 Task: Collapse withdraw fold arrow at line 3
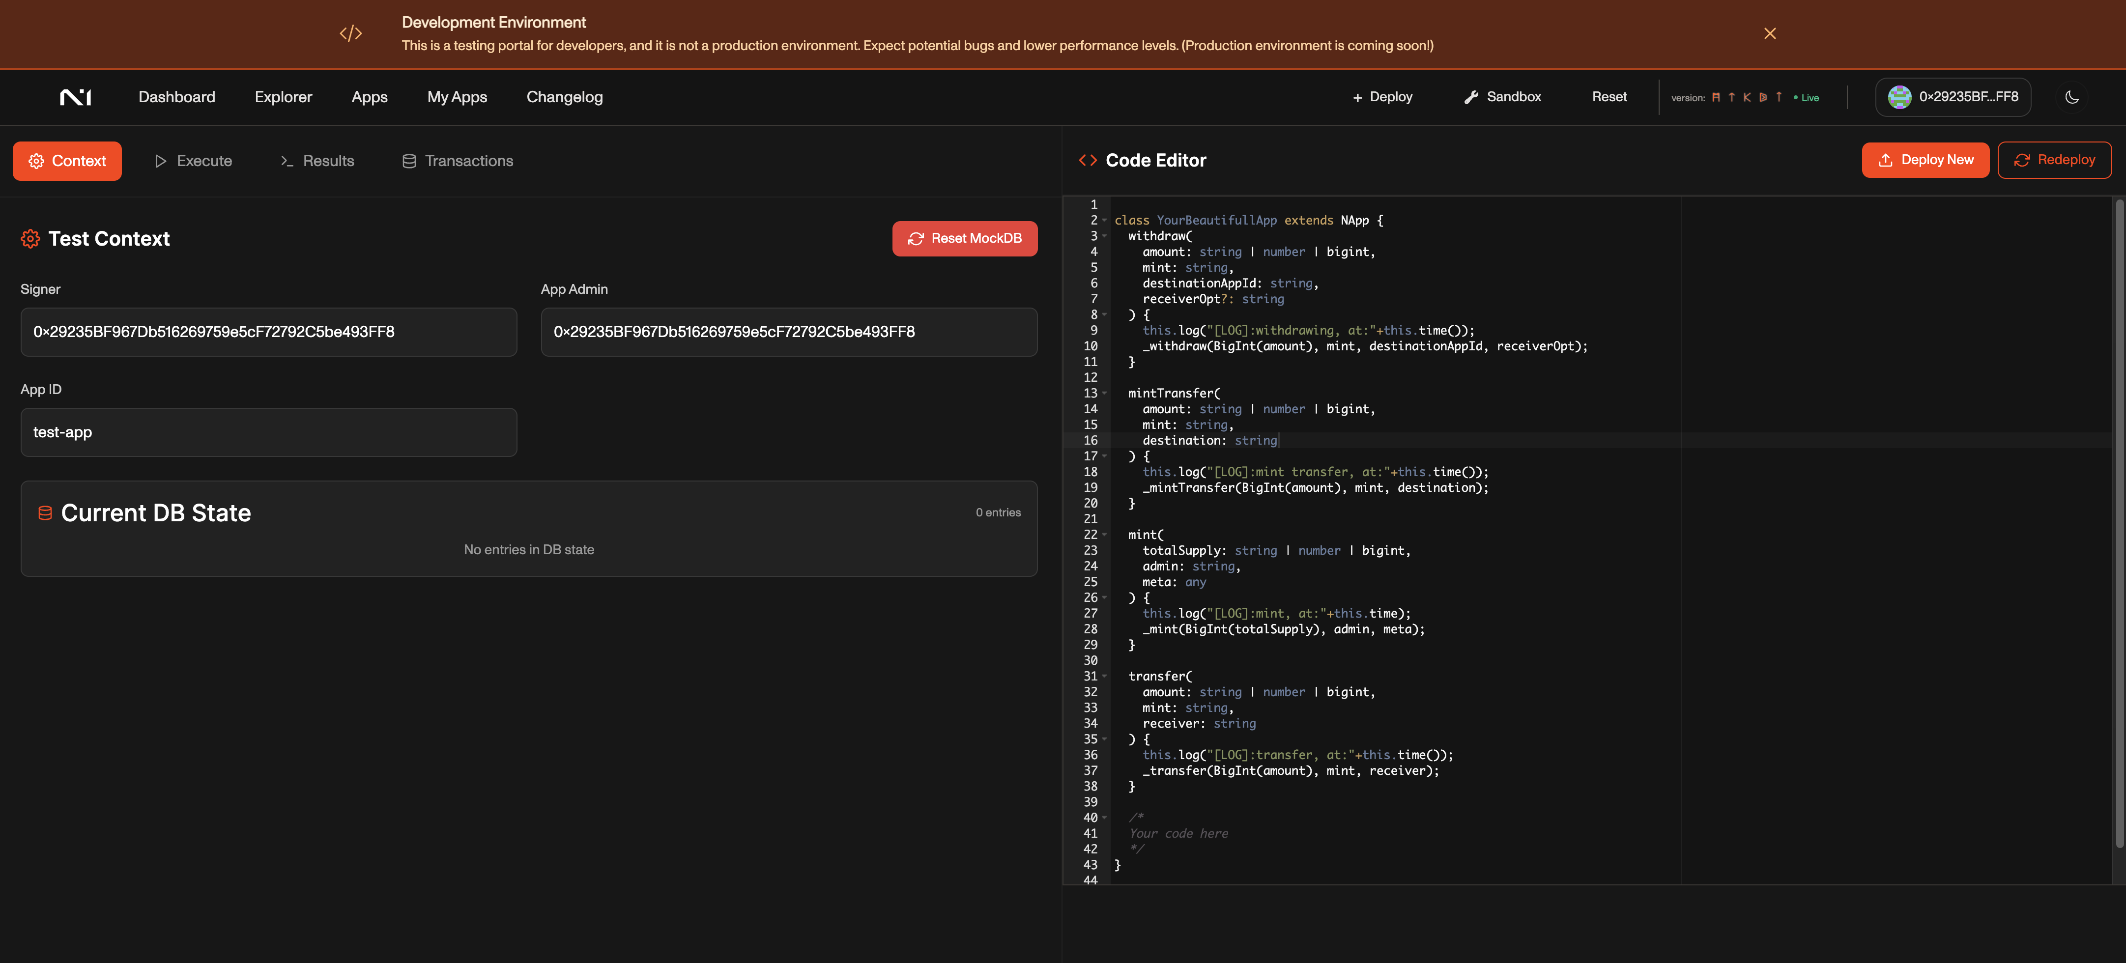[x=1104, y=236]
